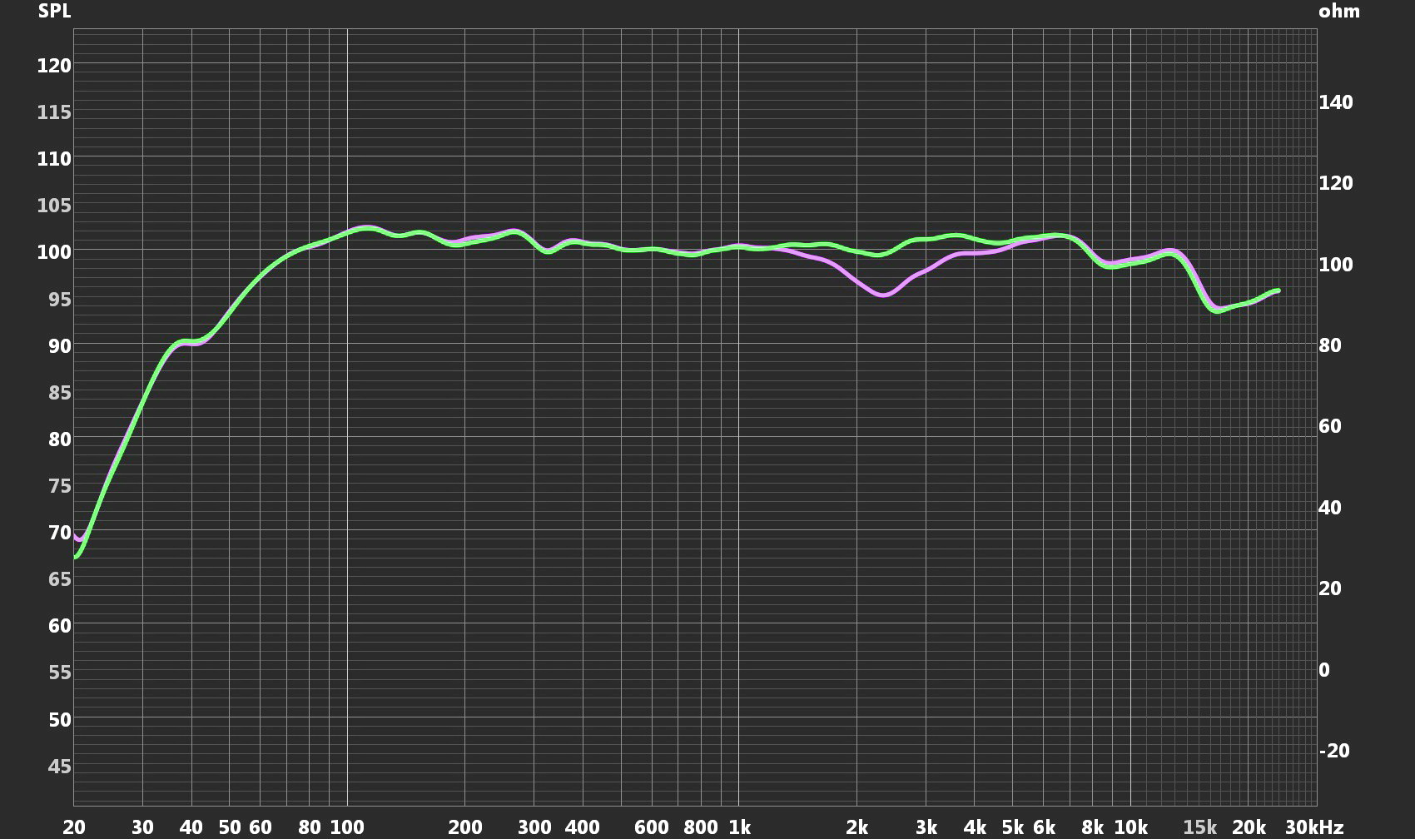Image resolution: width=1415 pixels, height=839 pixels.
Task: Select the 200 frequency axis label
Action: (465, 827)
